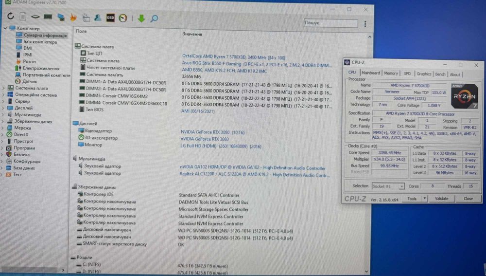Open the Report page icon in toolbar
486x276 pixels.
tap(23, 16)
